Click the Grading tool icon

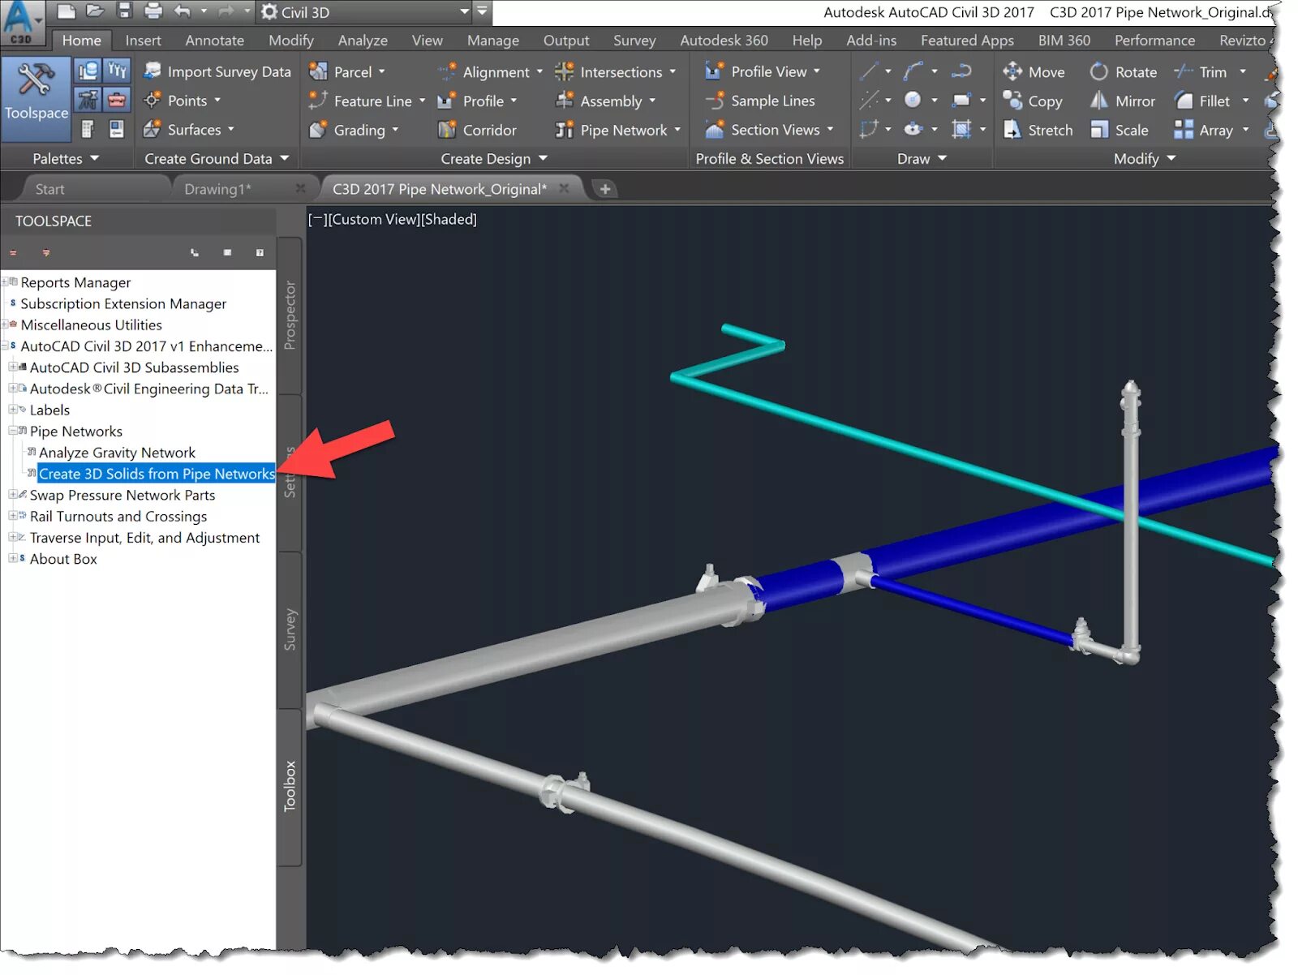318,130
